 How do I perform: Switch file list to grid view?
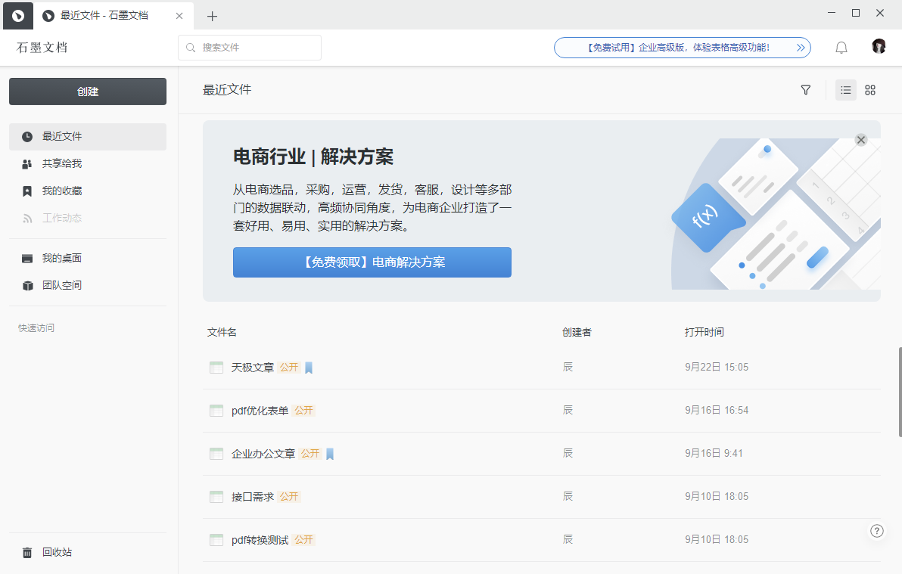[x=869, y=90]
